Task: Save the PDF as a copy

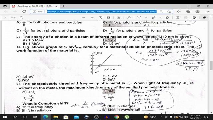Action: click(194, 18)
